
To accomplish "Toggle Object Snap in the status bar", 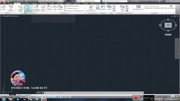I will coord(42,97).
